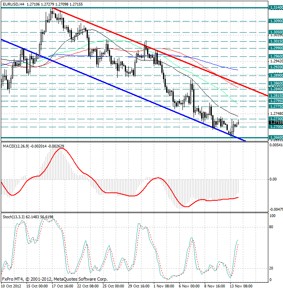283x289 pixels.
Task: Select the 1.2730 price level label
Action: (x=276, y=119)
